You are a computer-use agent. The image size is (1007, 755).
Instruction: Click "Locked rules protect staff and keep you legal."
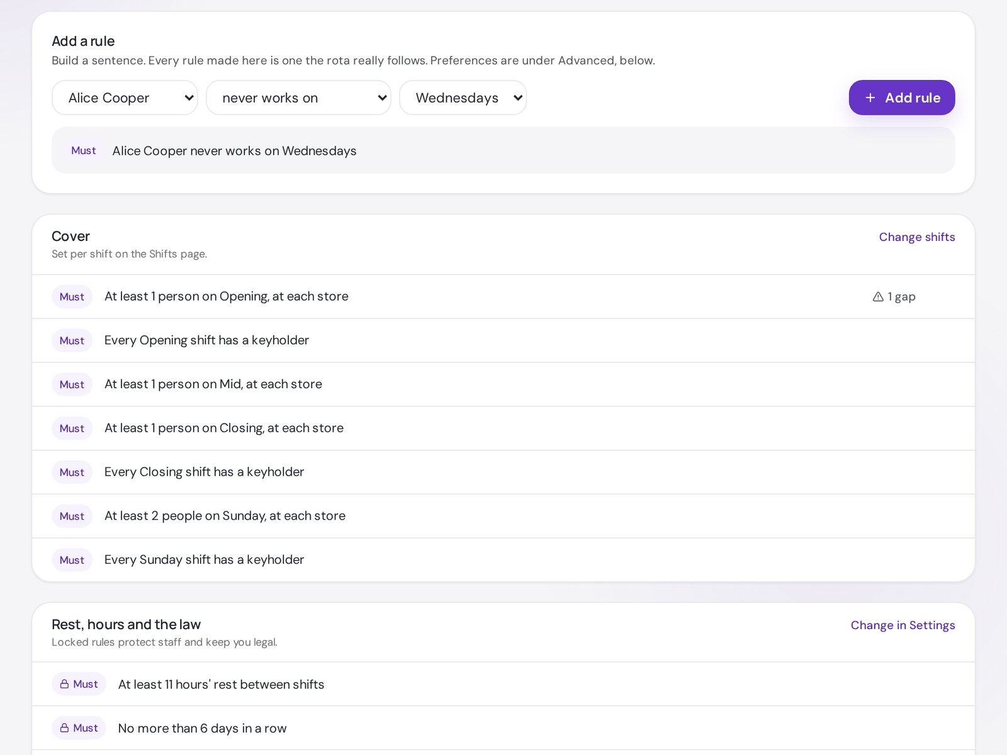pos(164,642)
